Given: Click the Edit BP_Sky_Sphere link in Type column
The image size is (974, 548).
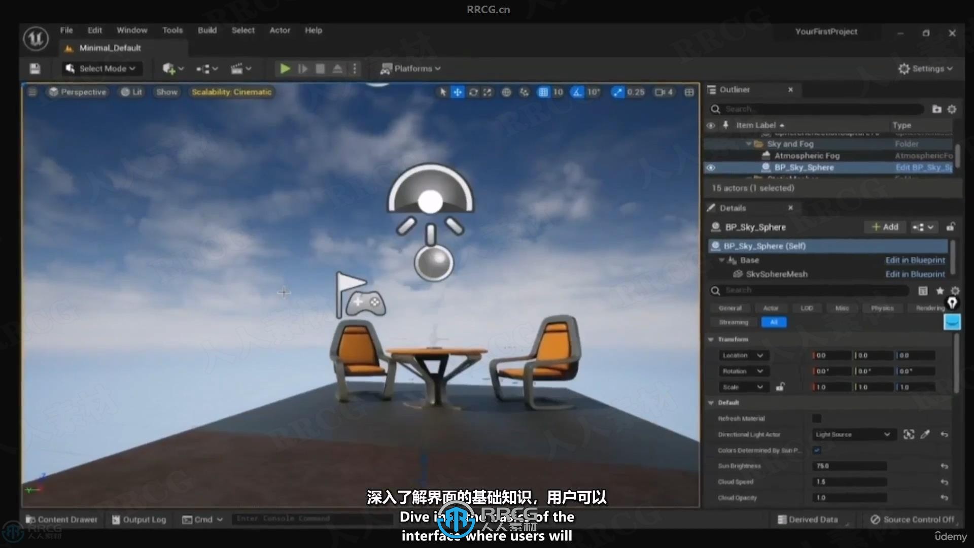Looking at the screenshot, I should pos(924,167).
